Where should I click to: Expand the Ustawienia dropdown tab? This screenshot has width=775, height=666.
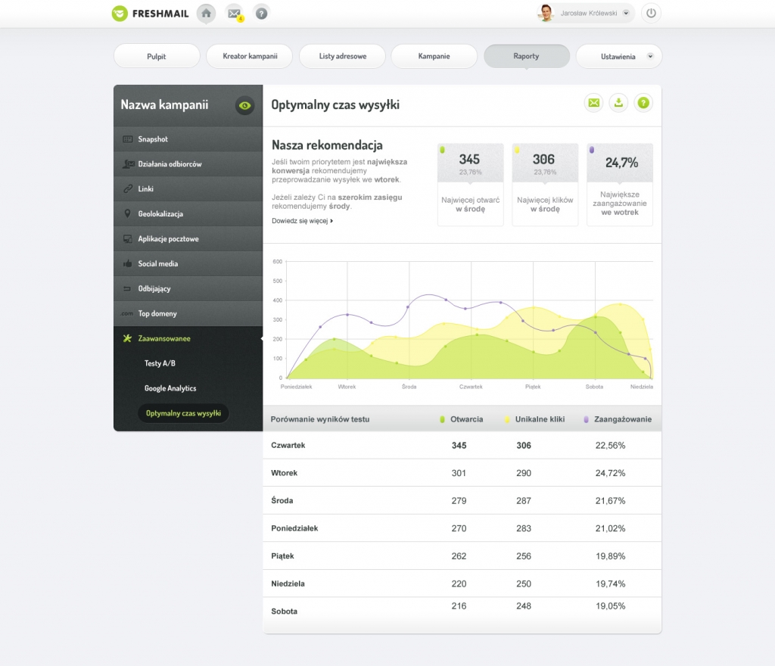[x=619, y=57]
